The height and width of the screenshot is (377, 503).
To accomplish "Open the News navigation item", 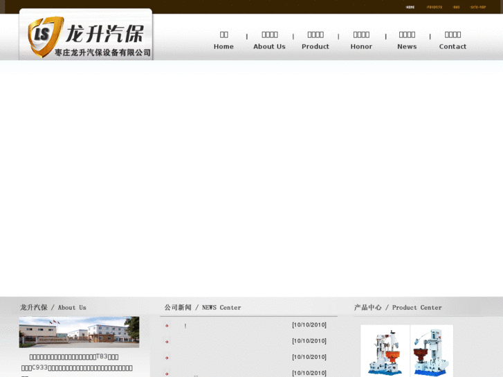I will tap(407, 40).
